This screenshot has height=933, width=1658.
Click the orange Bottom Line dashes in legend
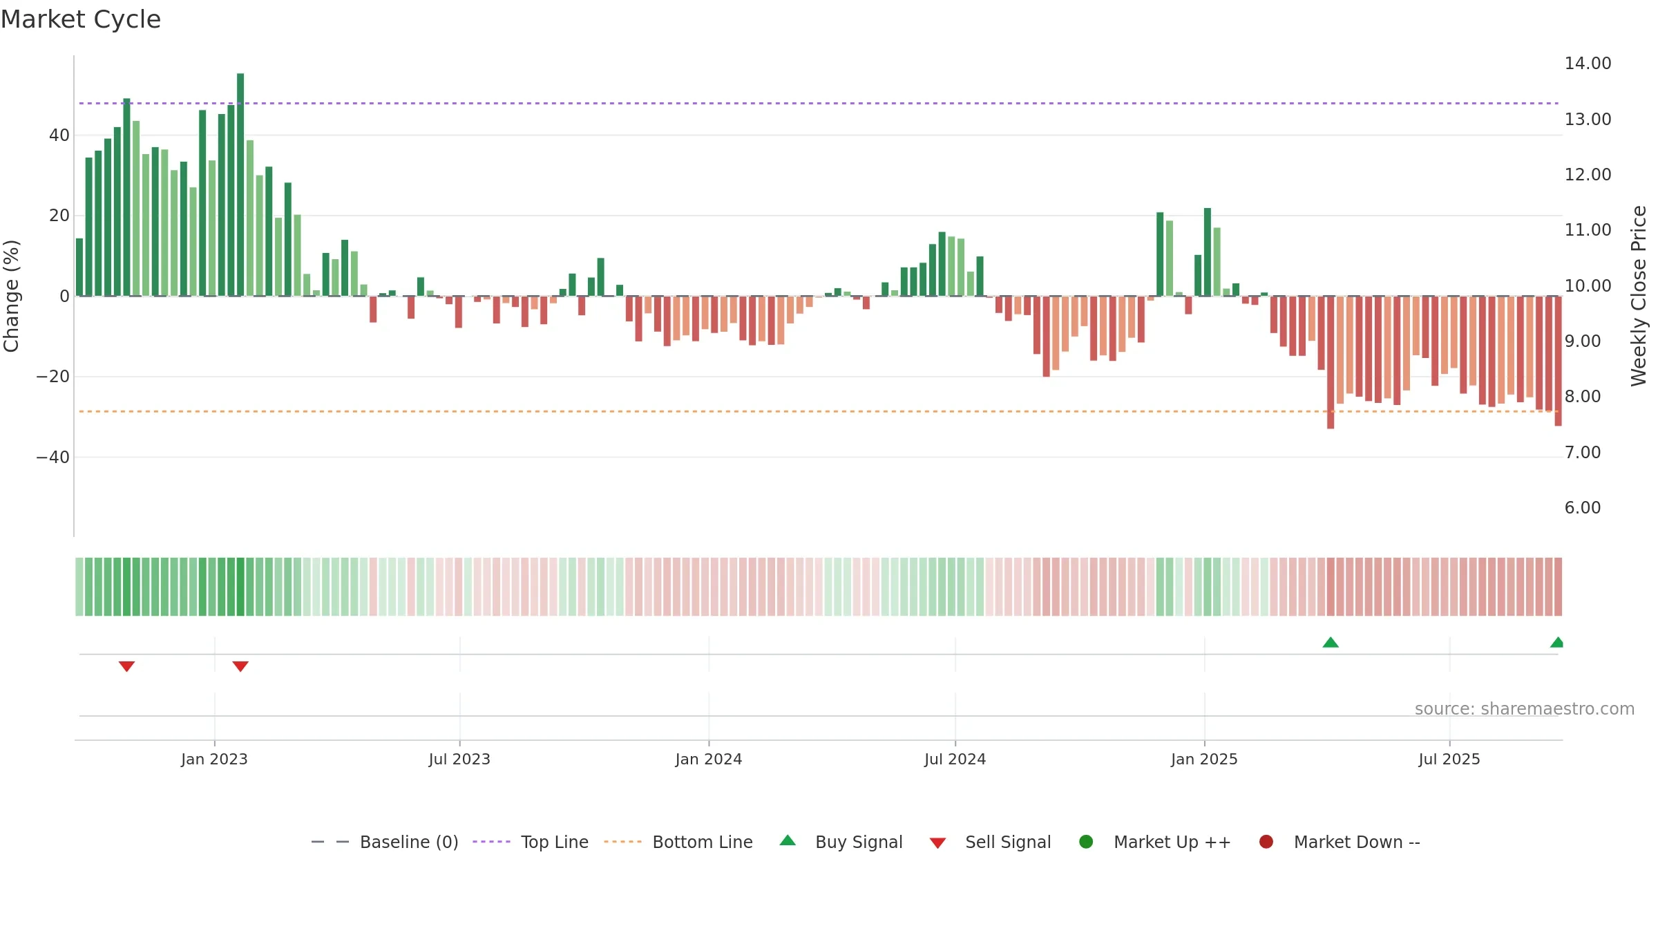[622, 842]
